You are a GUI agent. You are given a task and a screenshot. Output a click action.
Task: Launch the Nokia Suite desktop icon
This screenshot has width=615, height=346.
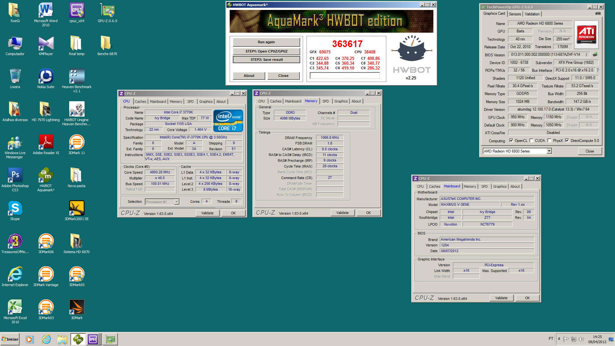tap(46, 79)
